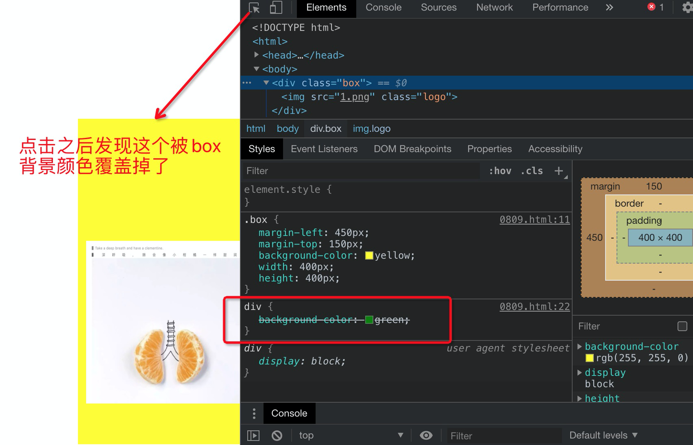Click the yellow background-color swatch in .box rule
The height and width of the screenshot is (445, 693).
[369, 255]
